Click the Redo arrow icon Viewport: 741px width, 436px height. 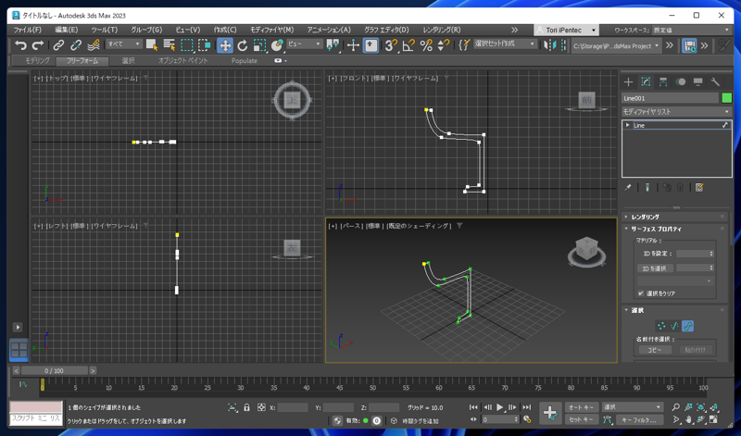coord(38,44)
